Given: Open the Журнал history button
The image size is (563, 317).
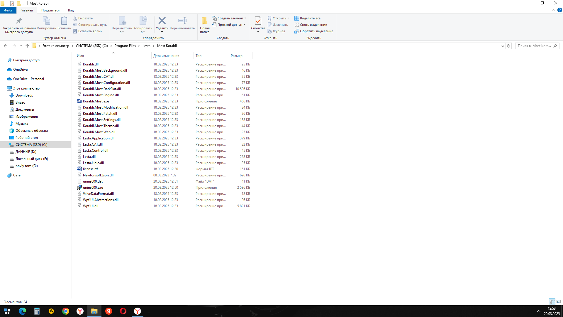Looking at the screenshot, I should pos(276,31).
